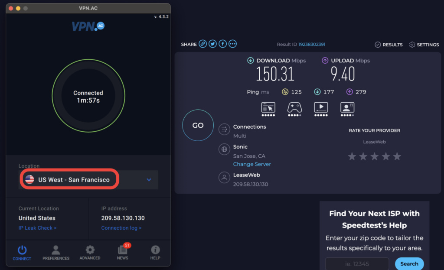This screenshot has height=270, width=444.
Task: Share result on Facebook icon
Action: pyautogui.click(x=222, y=44)
